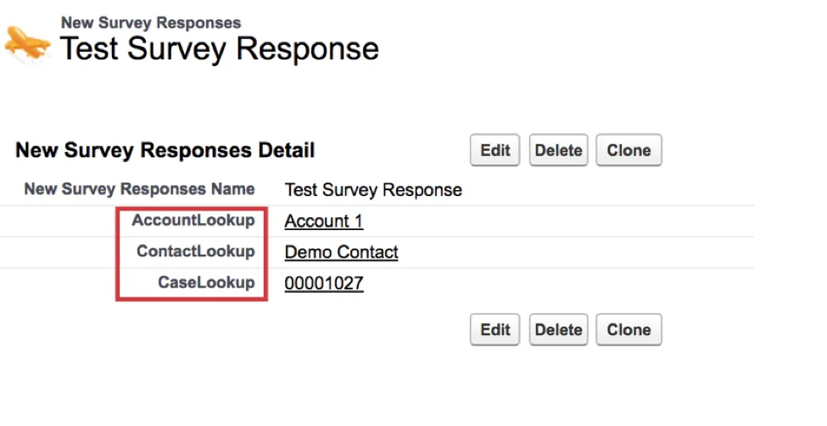Click the New Survey Responses Name label

click(139, 189)
